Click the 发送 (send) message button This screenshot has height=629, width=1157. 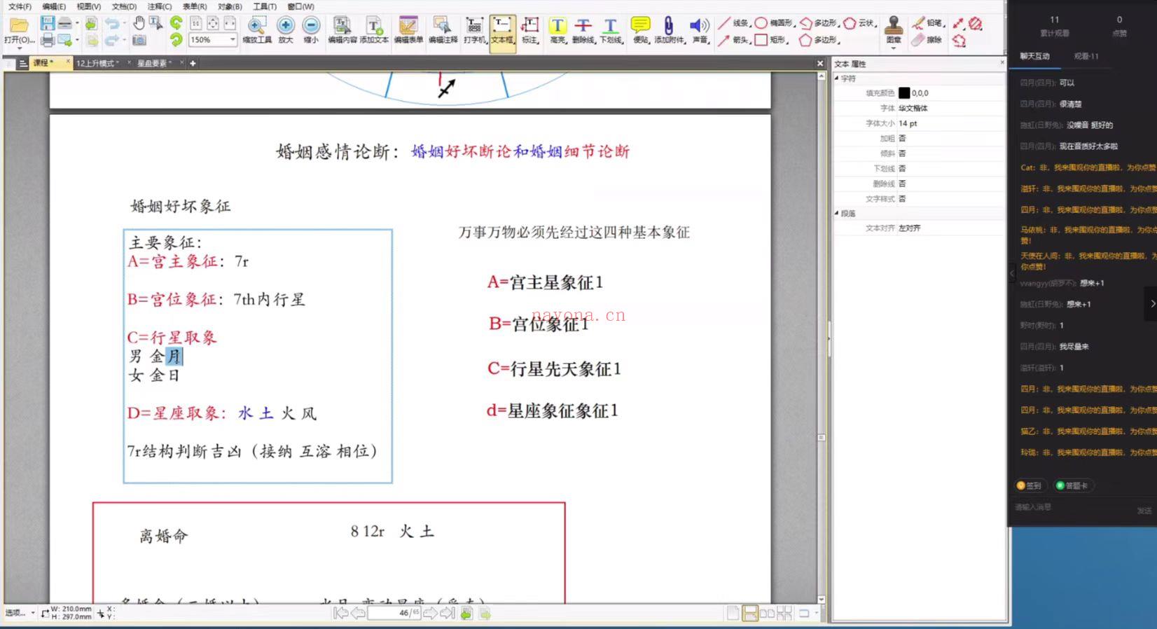point(1144,511)
